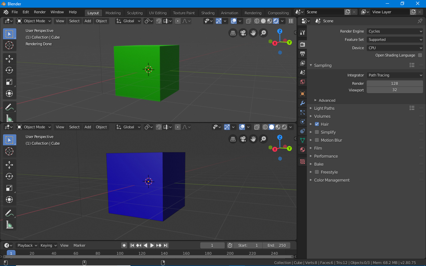Open the Integrator Path Tracing dropdown

coord(395,75)
